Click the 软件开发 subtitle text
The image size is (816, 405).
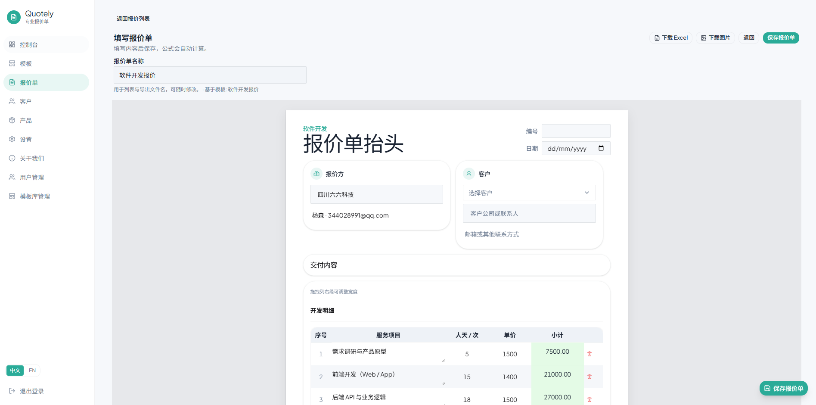coord(315,128)
